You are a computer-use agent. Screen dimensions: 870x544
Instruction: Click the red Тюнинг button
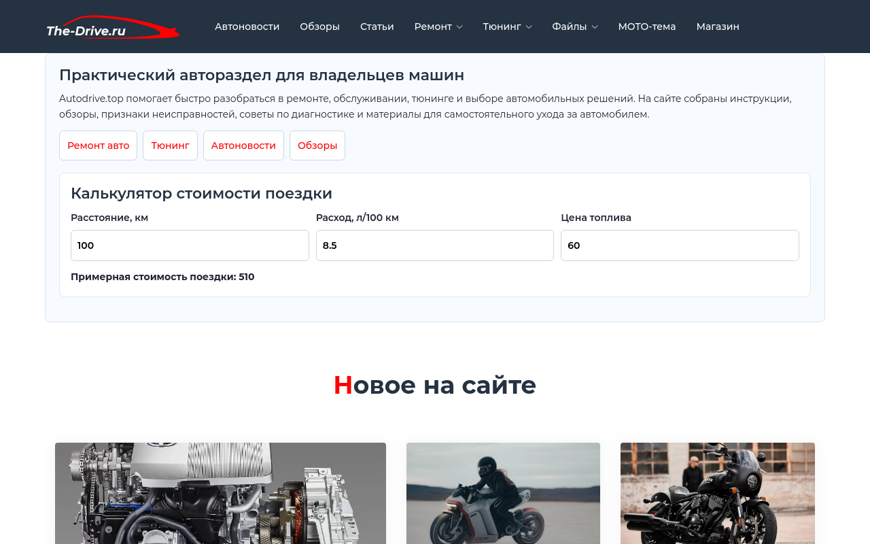point(170,146)
